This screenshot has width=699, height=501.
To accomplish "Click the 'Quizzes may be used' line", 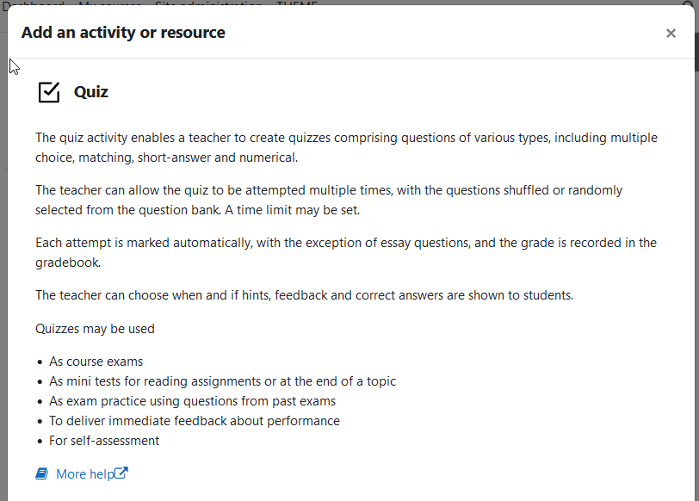I will [95, 329].
